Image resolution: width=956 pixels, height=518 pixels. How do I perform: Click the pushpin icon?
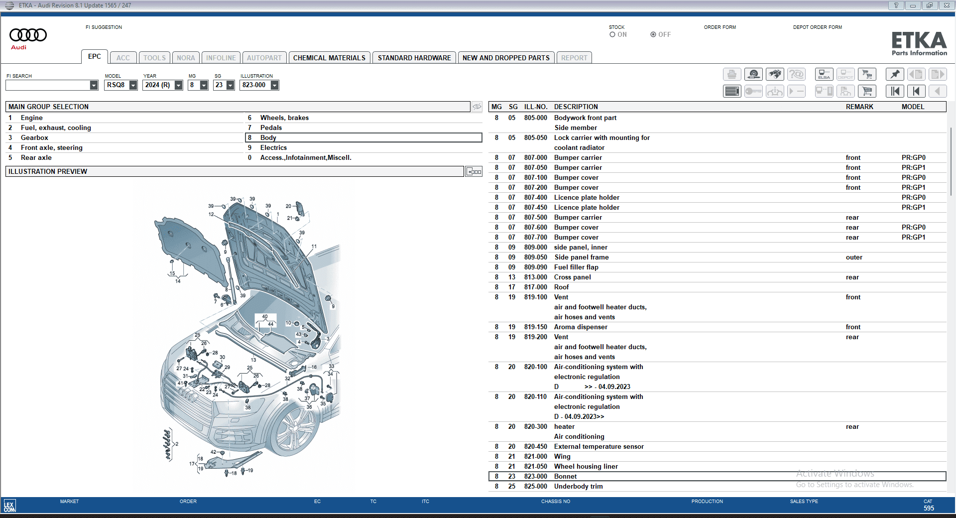(895, 75)
